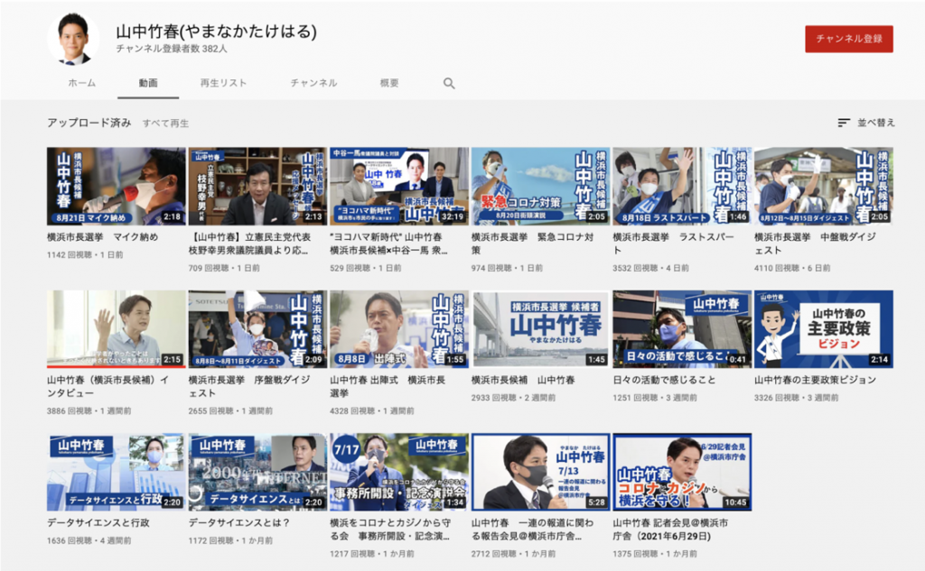Open the 中盤戦ダイジェスト video thumbnail

tap(823, 186)
